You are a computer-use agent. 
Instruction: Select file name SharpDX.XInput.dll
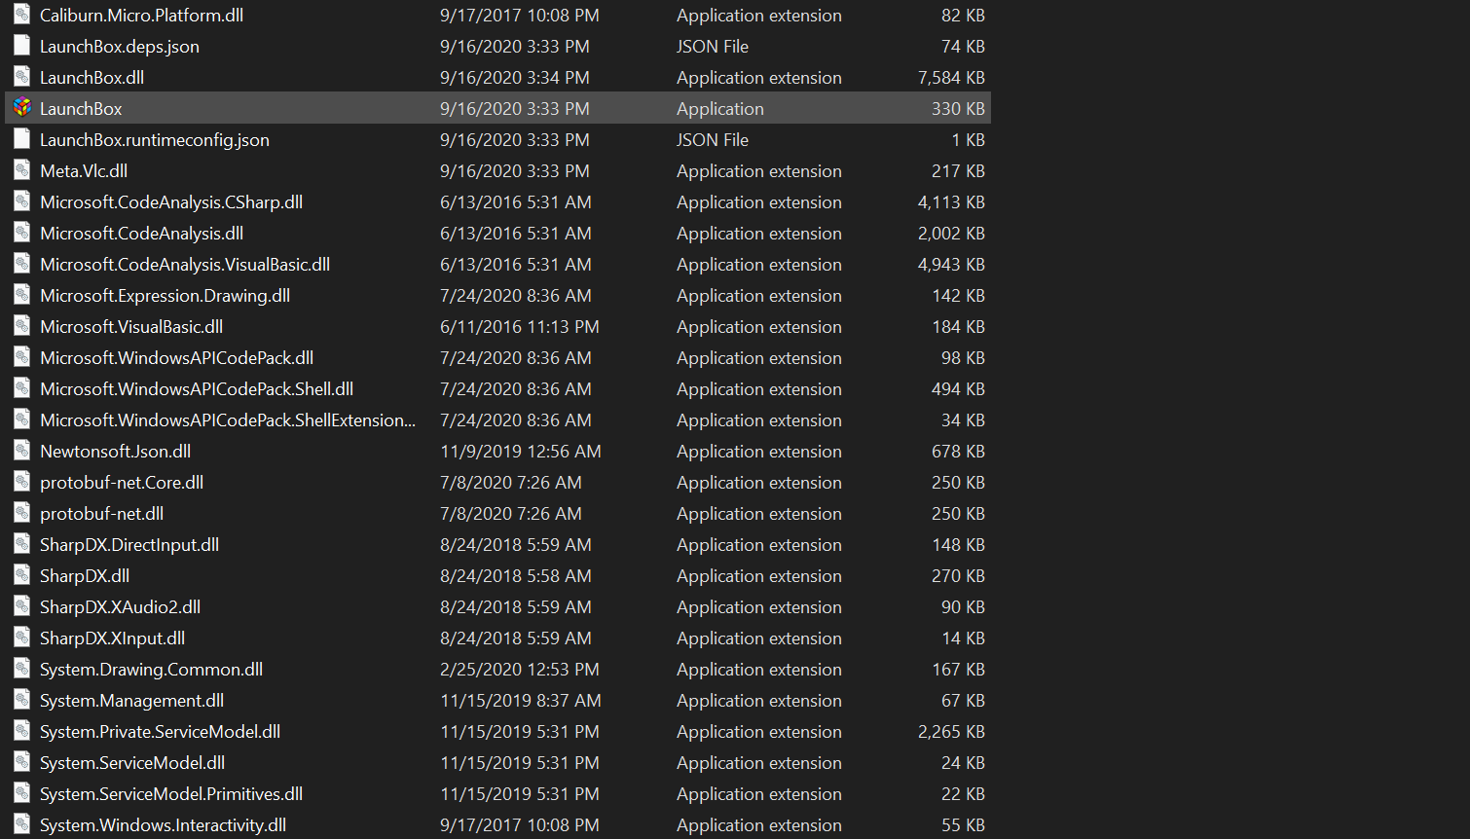(x=112, y=638)
